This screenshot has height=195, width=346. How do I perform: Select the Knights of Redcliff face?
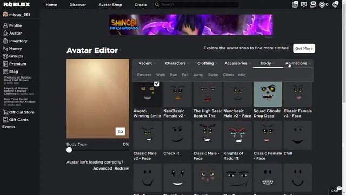pos(238,135)
